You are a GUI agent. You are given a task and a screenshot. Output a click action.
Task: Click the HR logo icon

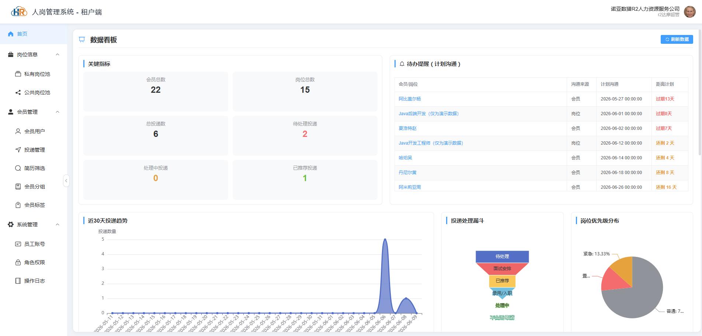(19, 12)
